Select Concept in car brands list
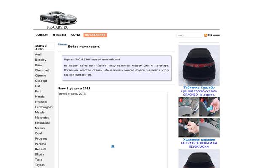This screenshot has height=168, width=253. click(41, 81)
